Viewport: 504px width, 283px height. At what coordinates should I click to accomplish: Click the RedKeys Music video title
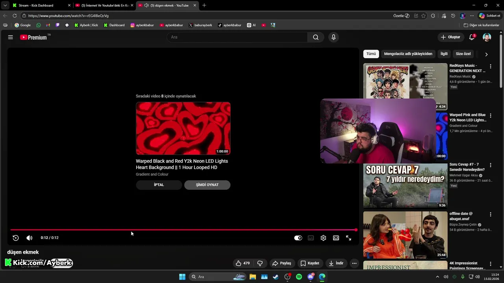tap(467, 68)
